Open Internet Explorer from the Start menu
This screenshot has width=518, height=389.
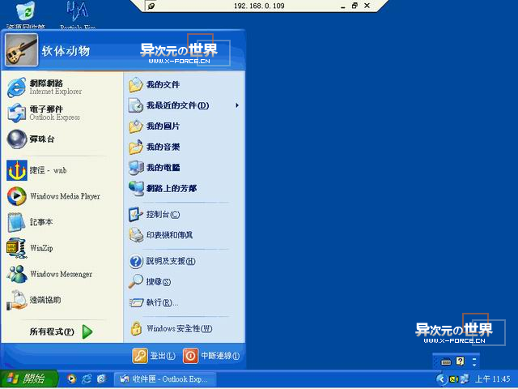coord(62,87)
